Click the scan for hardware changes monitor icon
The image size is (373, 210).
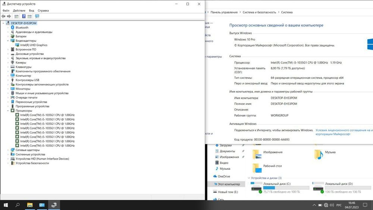coord(37,16)
